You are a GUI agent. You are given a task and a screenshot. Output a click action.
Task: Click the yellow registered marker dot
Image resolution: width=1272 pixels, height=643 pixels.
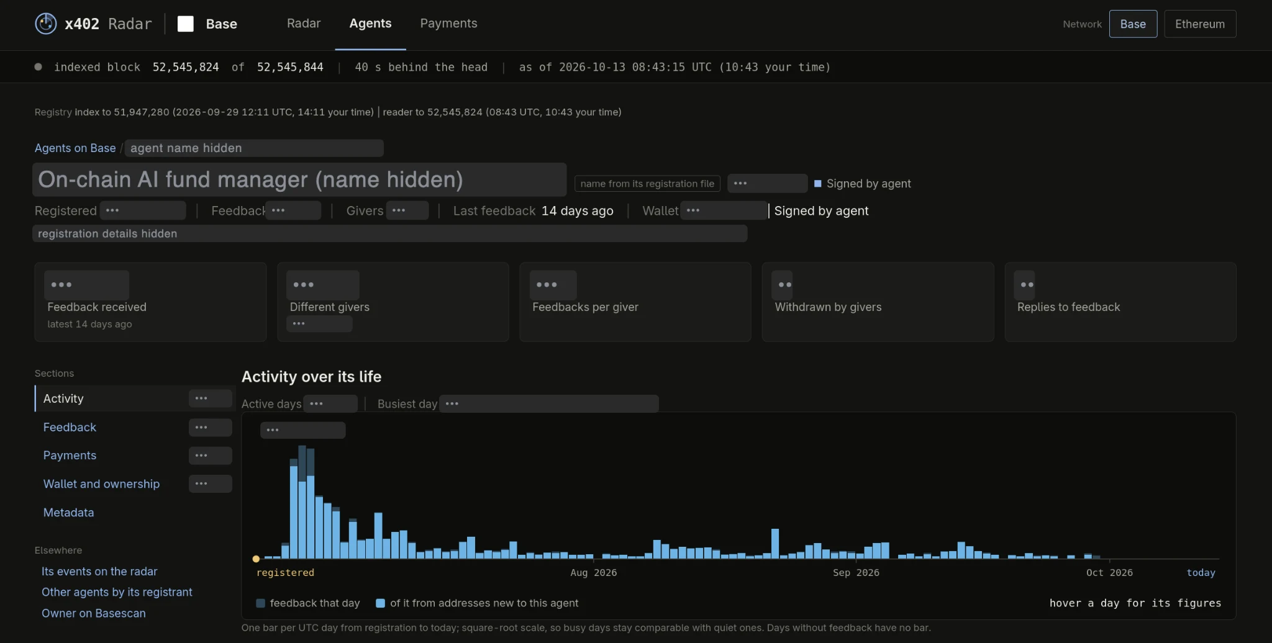click(256, 559)
